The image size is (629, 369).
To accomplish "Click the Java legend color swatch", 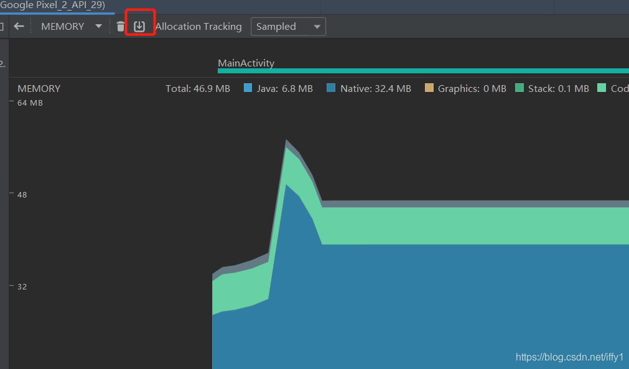I will [248, 88].
